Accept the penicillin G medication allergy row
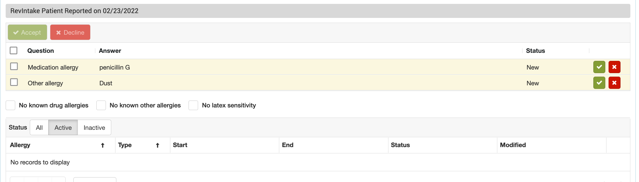This screenshot has height=182, width=639. (x=599, y=67)
